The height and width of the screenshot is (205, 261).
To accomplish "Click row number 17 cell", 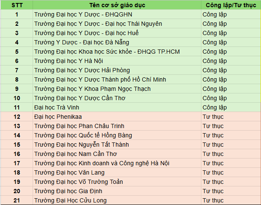I will tap(16, 163).
